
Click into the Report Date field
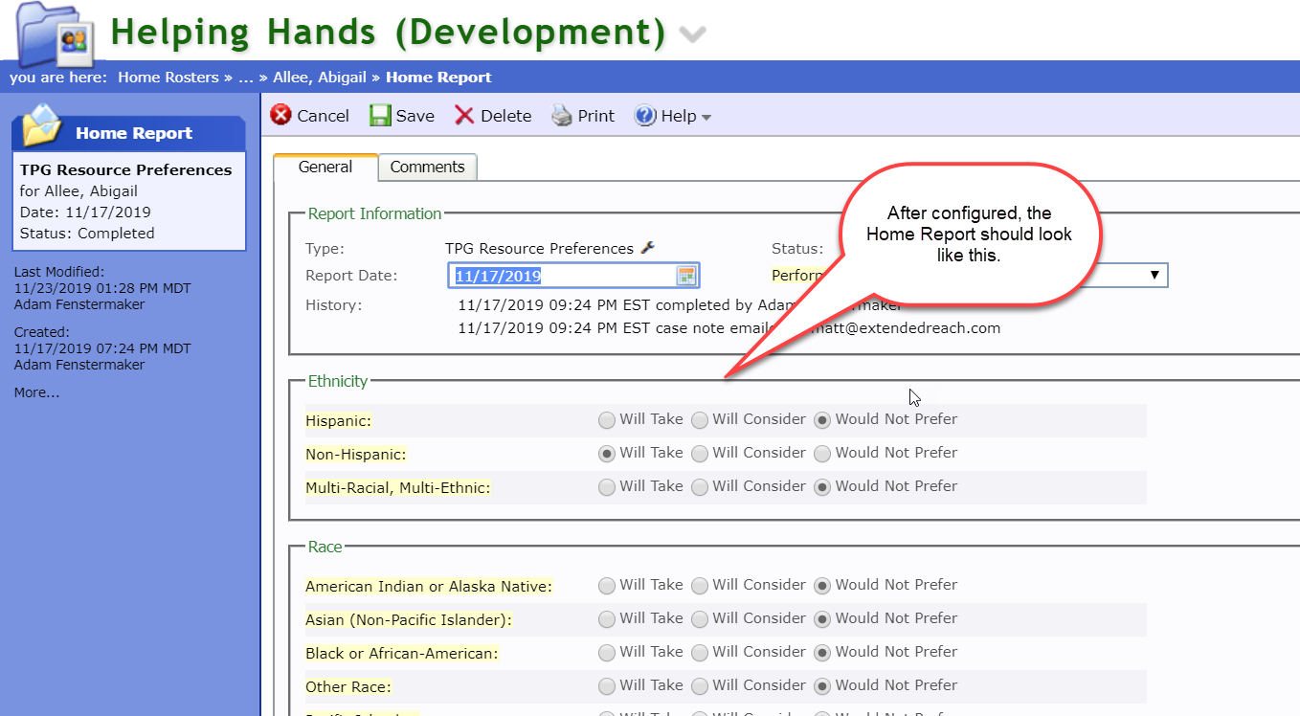point(560,276)
